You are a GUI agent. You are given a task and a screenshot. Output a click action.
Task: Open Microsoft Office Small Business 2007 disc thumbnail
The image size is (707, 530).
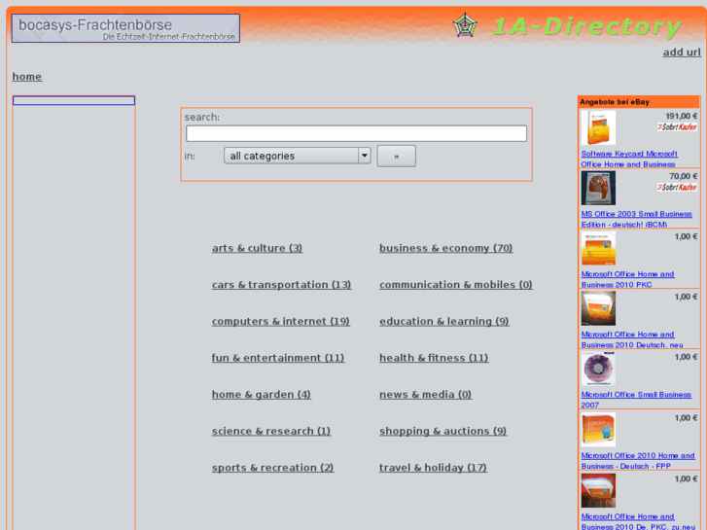[x=598, y=369]
